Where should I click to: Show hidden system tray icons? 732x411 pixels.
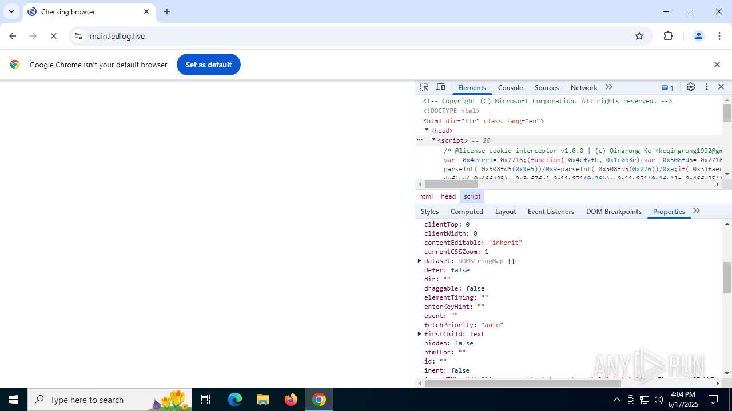(616, 400)
